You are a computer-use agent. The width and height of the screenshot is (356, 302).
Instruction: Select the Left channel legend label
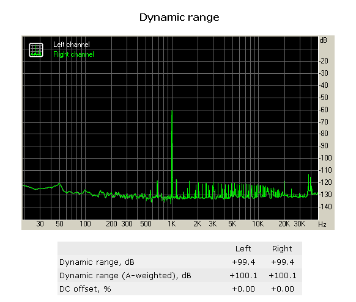click(x=72, y=45)
